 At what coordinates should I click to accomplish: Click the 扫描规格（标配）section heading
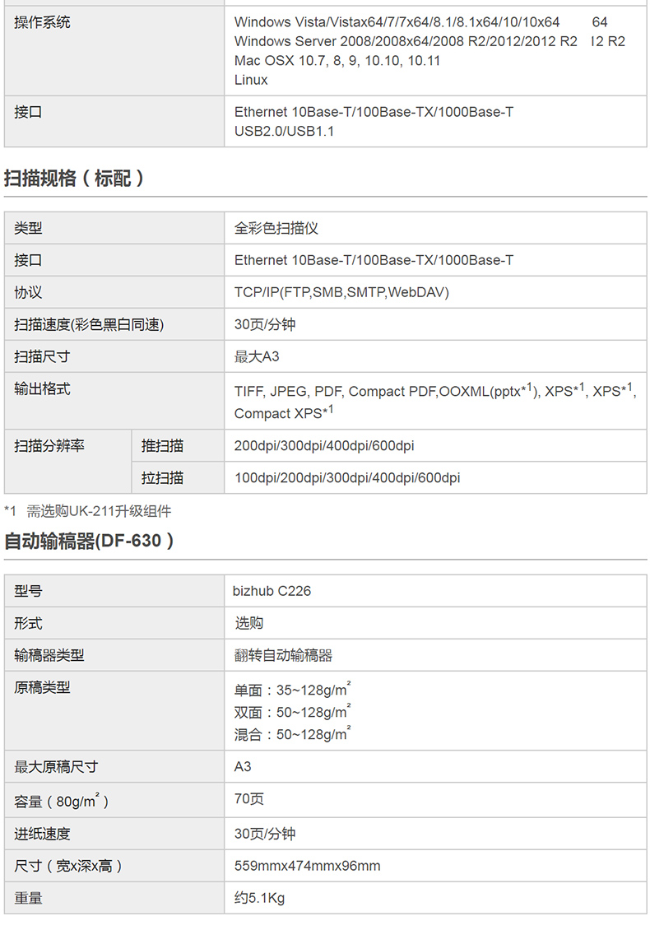coord(75,179)
